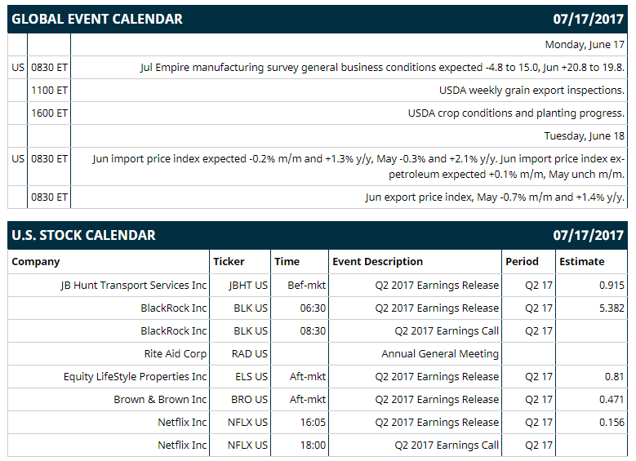Click Netflix's 18:00 time cell
The width and height of the screenshot is (636, 461).
tap(313, 445)
